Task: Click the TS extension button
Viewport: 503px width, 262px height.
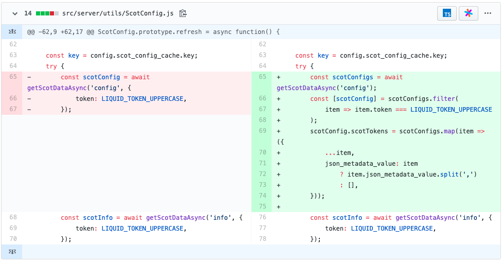Action: 447,13
